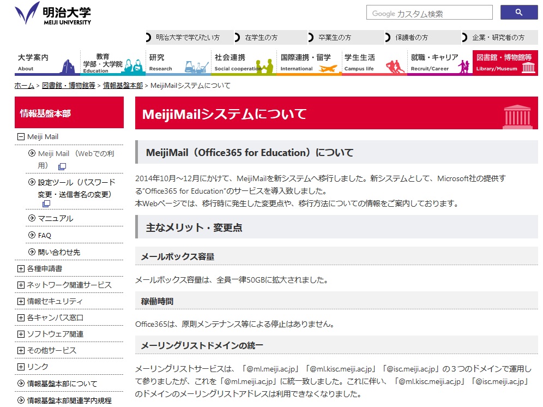The width and height of the screenshot is (543, 407).
Task: Open the 研究 Research menu
Action: point(178,63)
